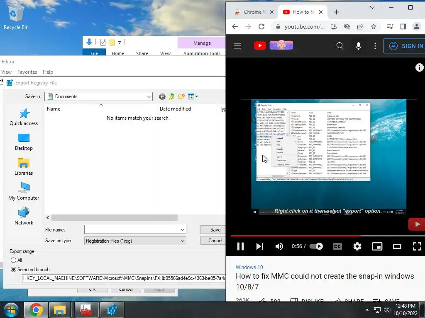
Task: Click Save in Export Registry File dialog
Action: point(213,229)
